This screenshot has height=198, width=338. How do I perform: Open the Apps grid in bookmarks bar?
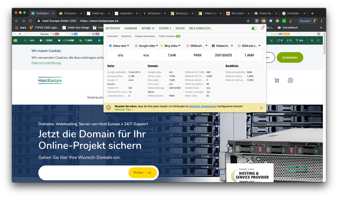point(21,28)
